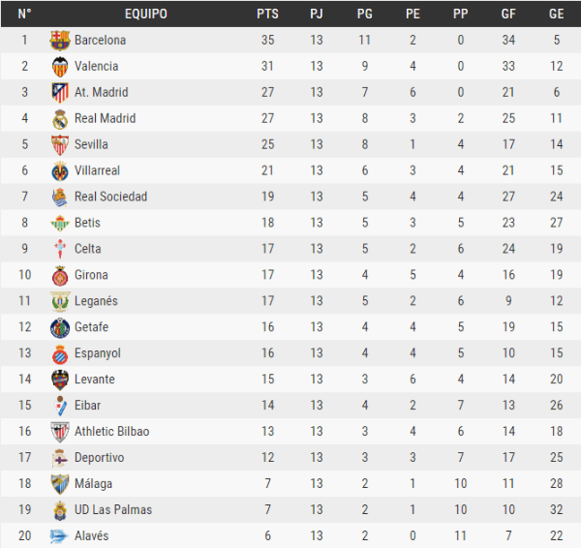The width and height of the screenshot is (581, 548).
Task: Click the Sevilla club crest icon
Action: pos(60,145)
